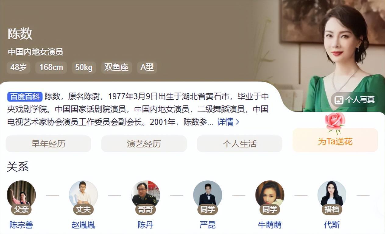This screenshot has height=234, width=385.
Task: Select brother 陈丹's round photo
Action: tap(146, 195)
